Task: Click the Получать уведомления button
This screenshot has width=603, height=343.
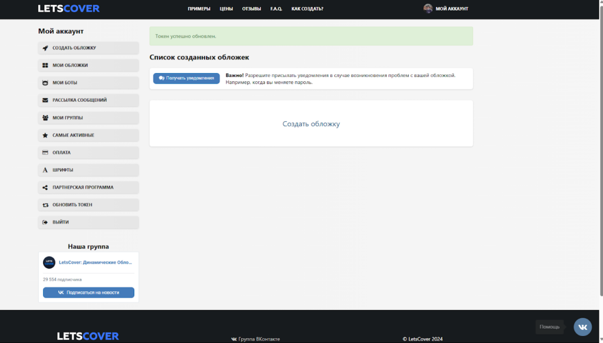Action: pos(187,78)
